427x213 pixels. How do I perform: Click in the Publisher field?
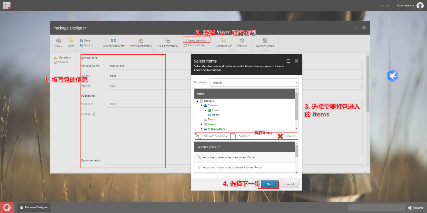[x=235, y=104]
